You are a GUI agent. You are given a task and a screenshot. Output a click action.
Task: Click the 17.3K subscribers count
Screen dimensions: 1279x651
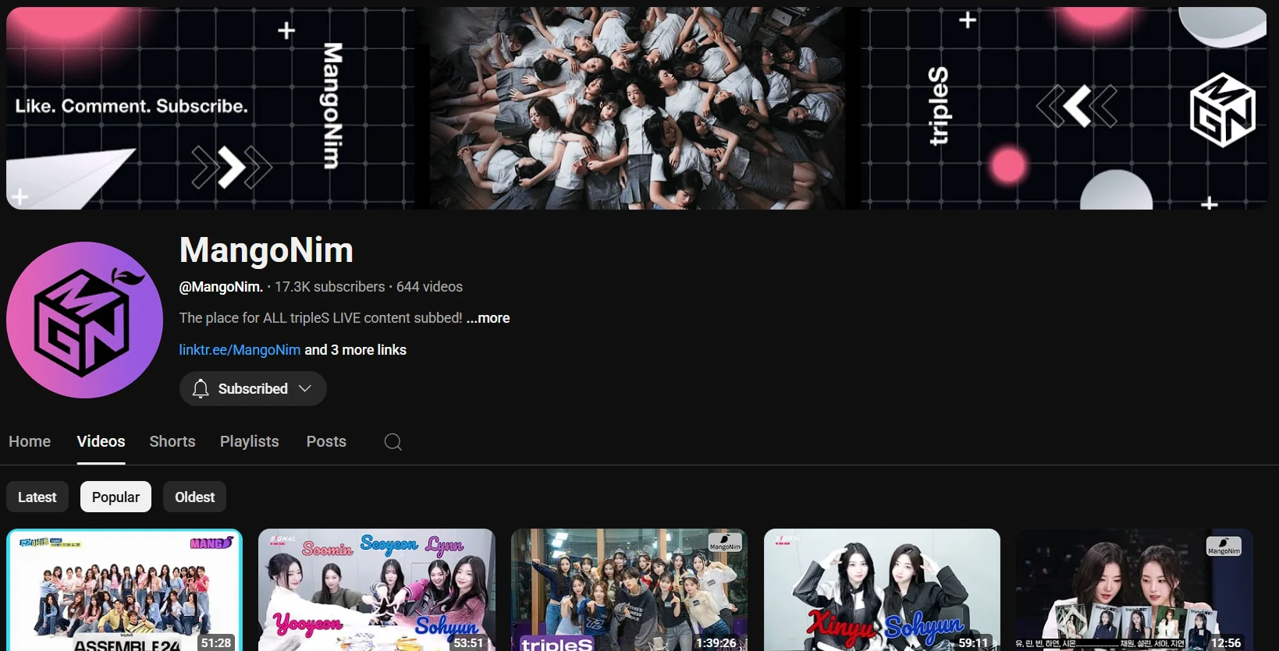tap(329, 287)
